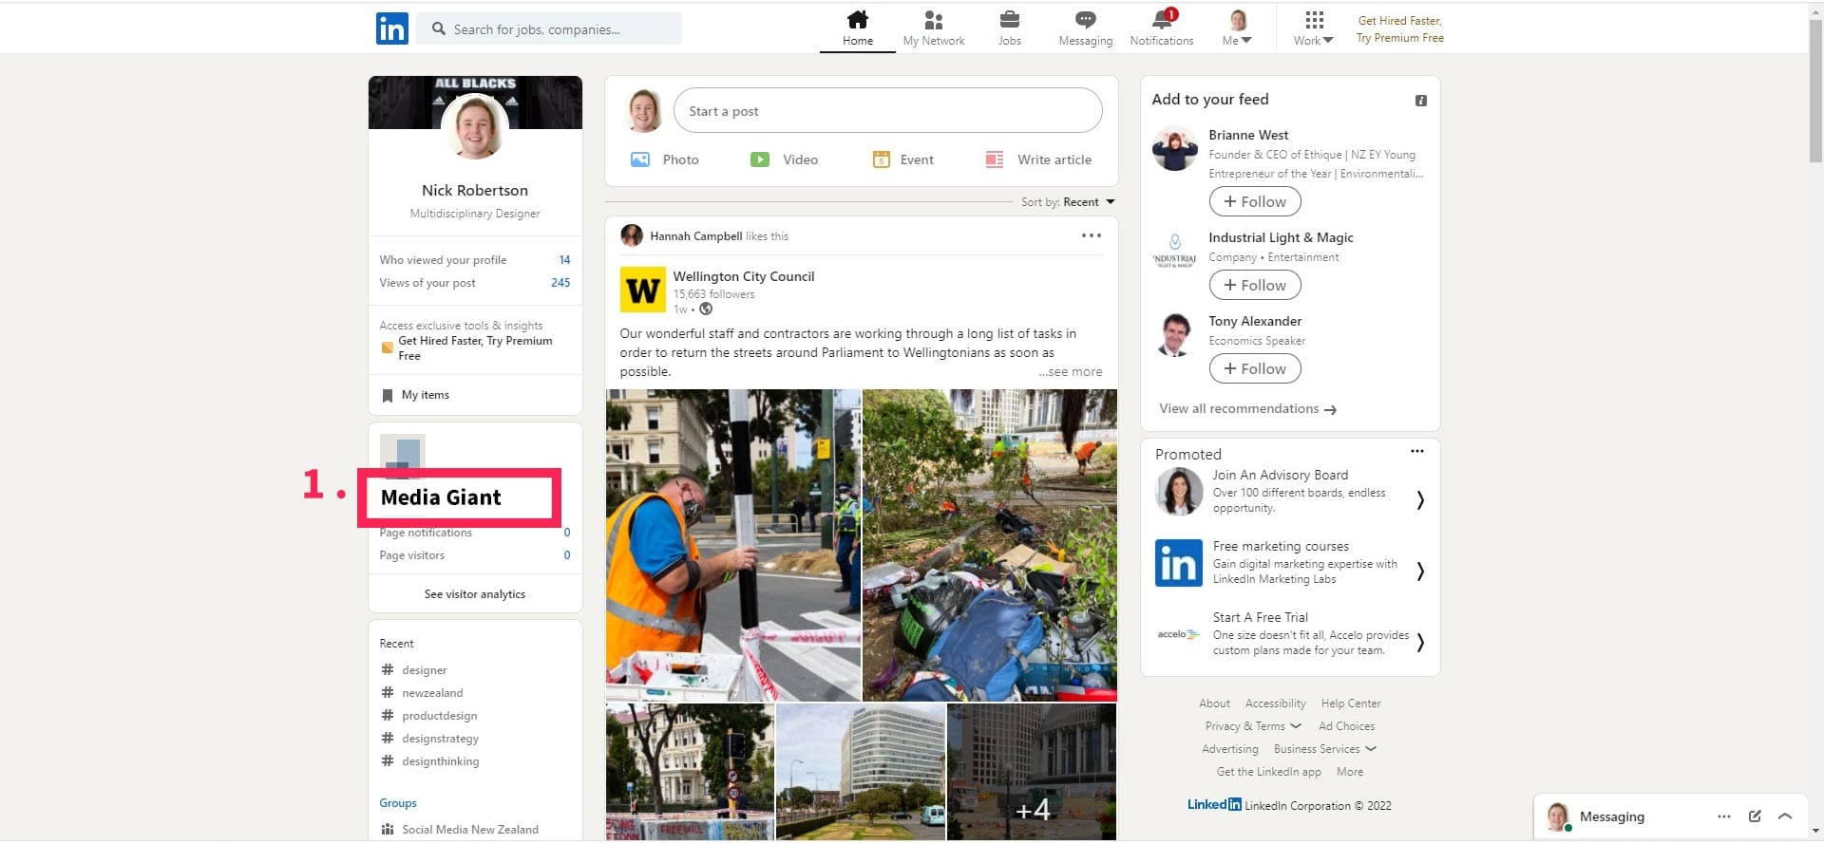This screenshot has height=844, width=1824.
Task: Open Who viewed your profile stats
Action: [475, 260]
